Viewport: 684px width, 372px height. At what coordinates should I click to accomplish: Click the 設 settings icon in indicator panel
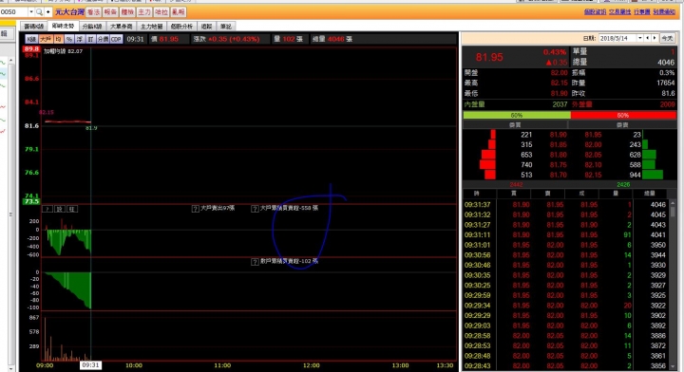[60, 209]
